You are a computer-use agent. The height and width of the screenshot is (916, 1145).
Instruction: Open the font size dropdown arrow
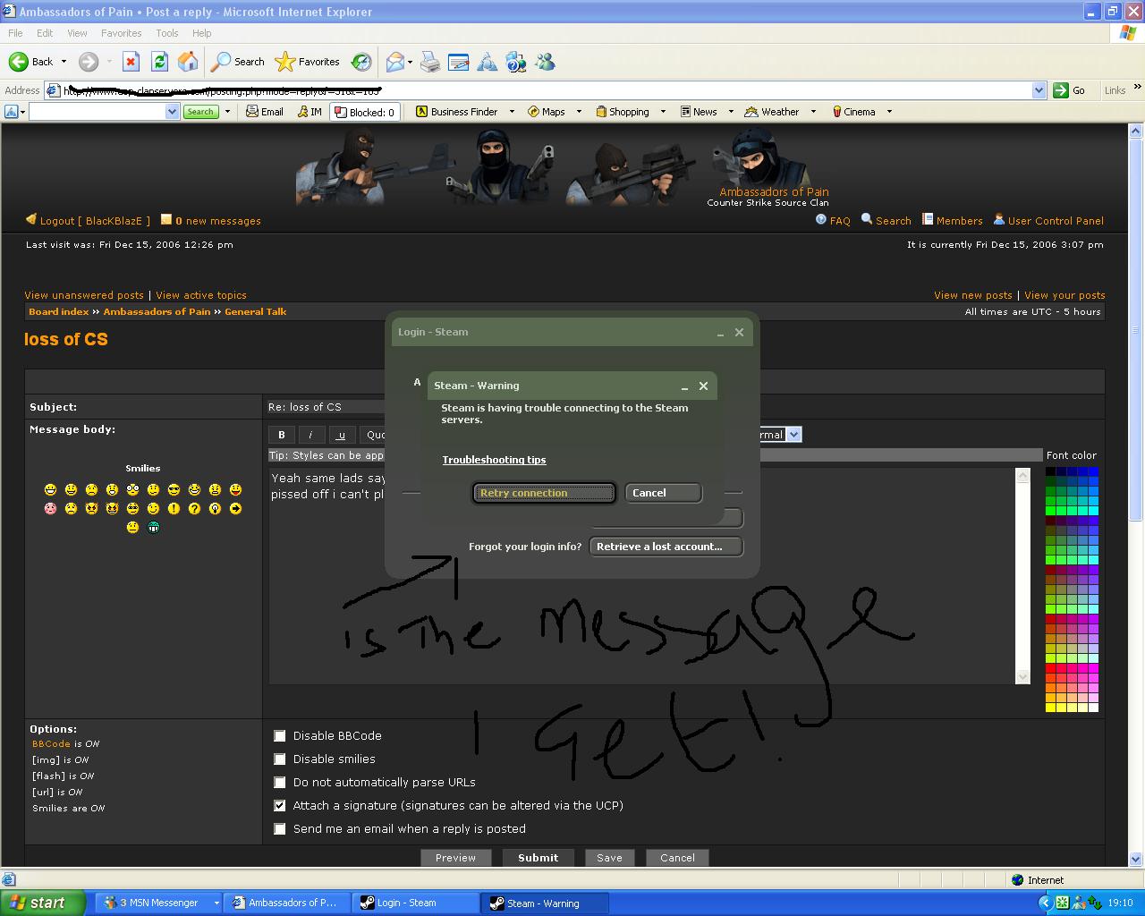[793, 435]
